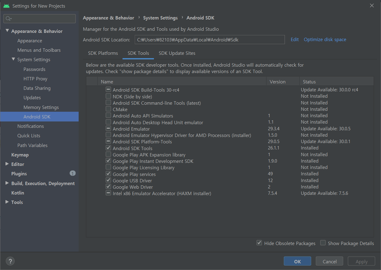The width and height of the screenshot is (381, 270).
Task: Collapse the Appearance & Behavior tree node
Action: point(7,31)
